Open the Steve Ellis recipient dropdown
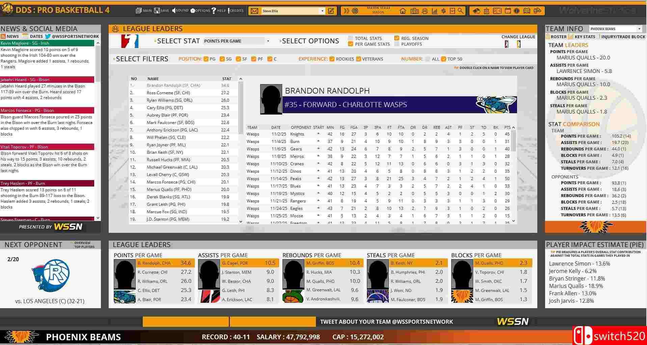The height and width of the screenshot is (345, 647). 322,10
